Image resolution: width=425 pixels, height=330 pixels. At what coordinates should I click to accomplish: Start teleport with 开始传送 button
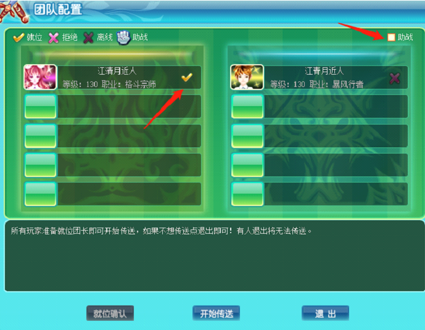pos(217,313)
